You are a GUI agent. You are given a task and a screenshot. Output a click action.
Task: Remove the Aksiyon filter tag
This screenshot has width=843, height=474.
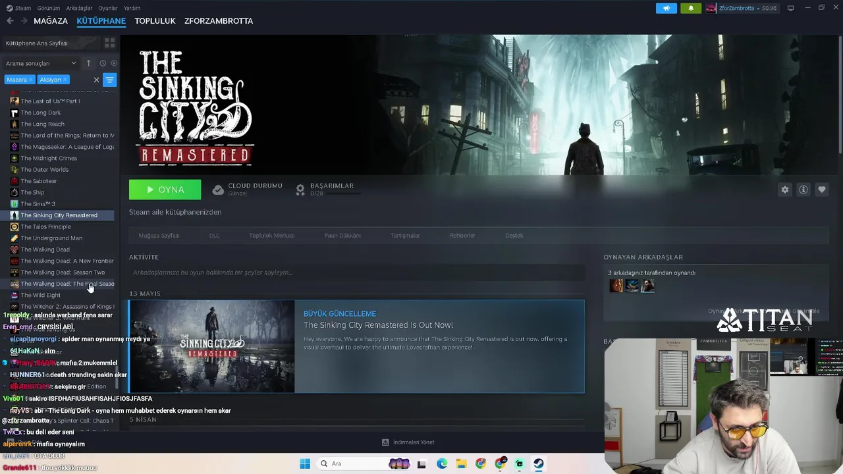(65, 80)
